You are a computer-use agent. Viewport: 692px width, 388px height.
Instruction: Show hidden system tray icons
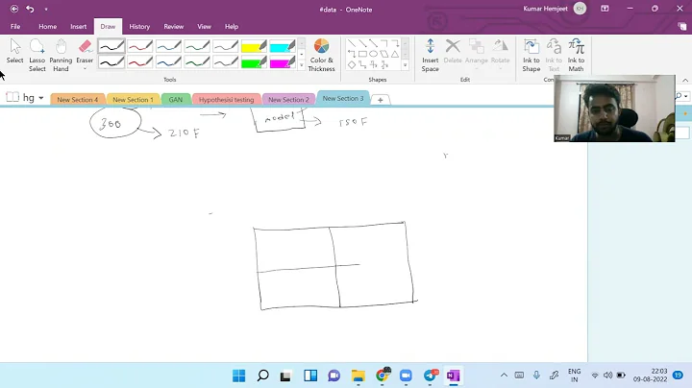click(x=504, y=376)
